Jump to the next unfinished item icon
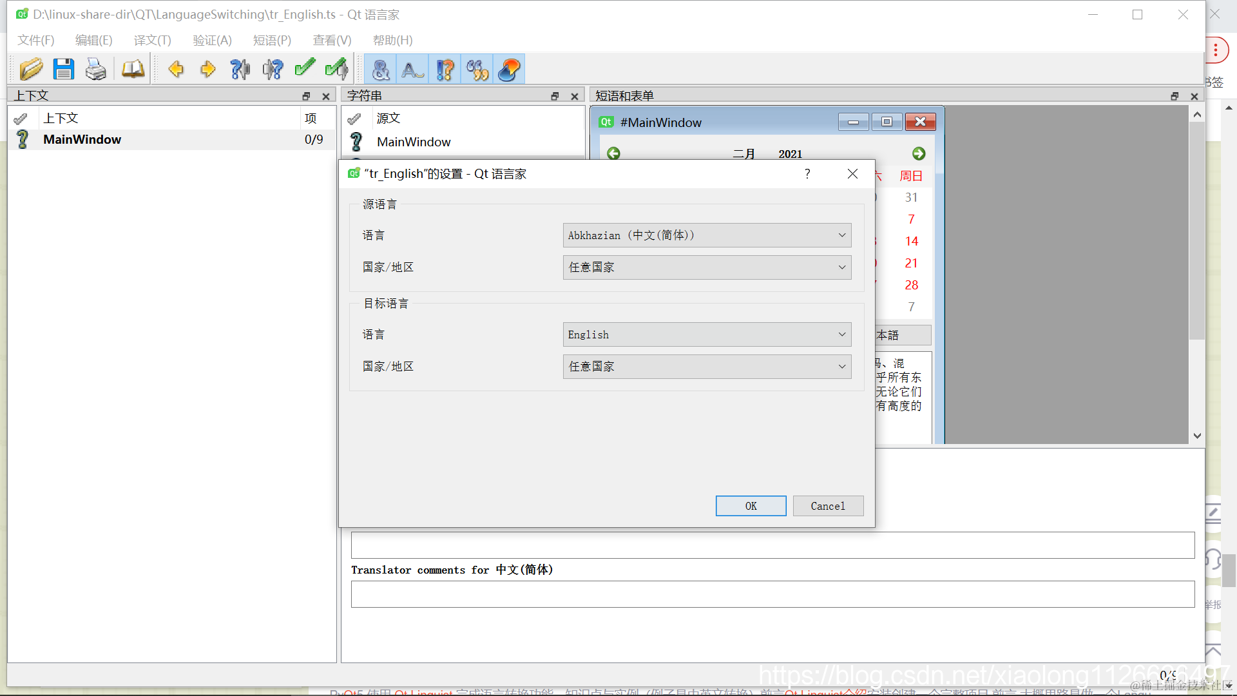The height and width of the screenshot is (696, 1237). (273, 69)
